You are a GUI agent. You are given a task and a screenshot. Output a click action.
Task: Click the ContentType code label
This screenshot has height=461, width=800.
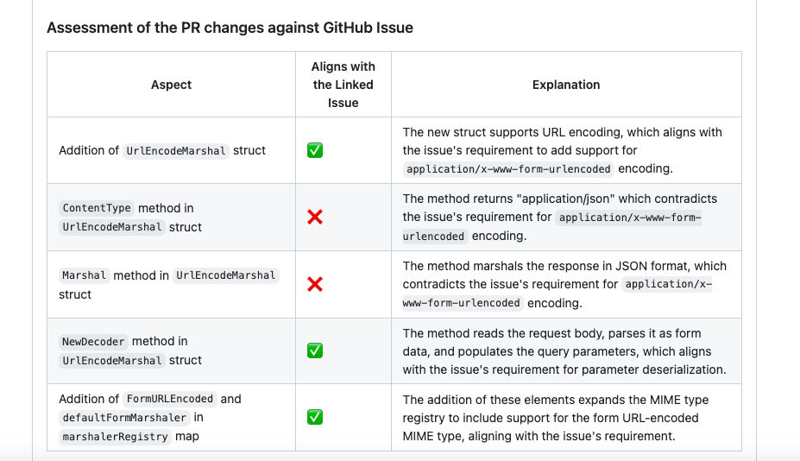[97, 208]
